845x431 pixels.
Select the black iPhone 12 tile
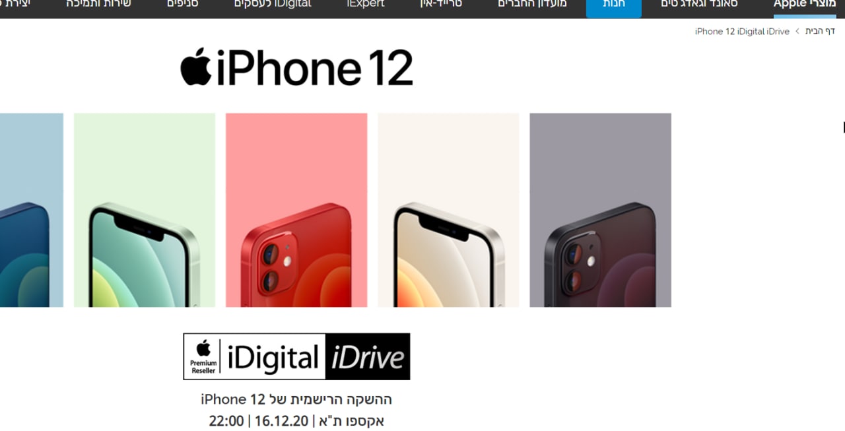pos(600,210)
